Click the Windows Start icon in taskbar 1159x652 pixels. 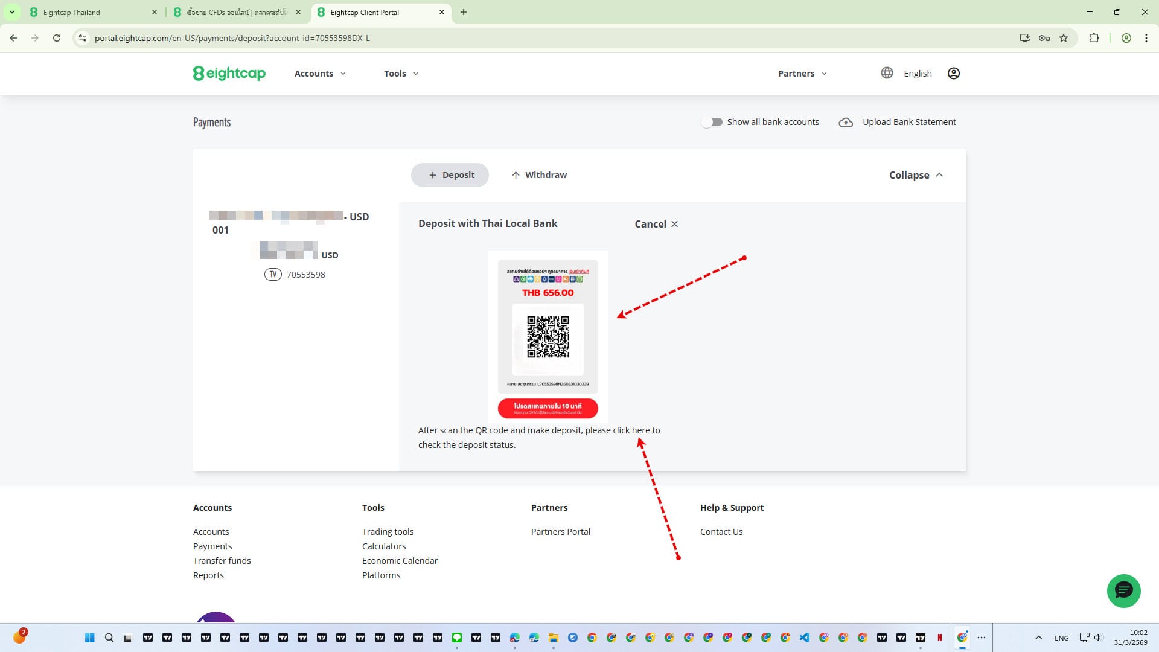click(90, 638)
